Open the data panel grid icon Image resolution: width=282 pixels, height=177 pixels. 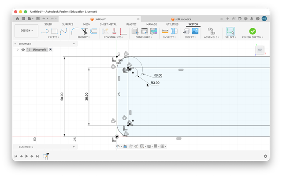23,18
